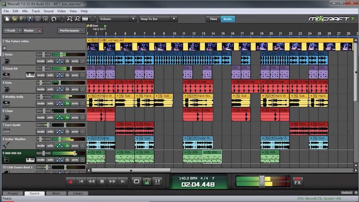359x202 pixels.
Task: Create a new project with toolbar icon
Action: [7, 19]
